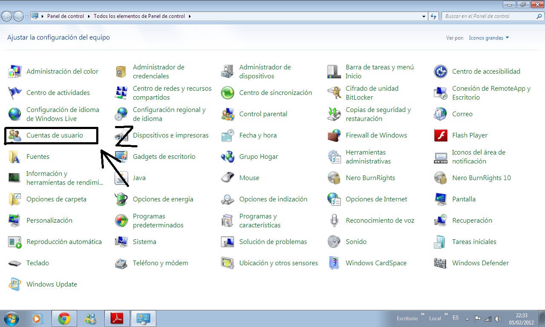Open the Reconocimiento de voz microphone icon
Viewport: 545px width, 327px height.
pyautogui.click(x=334, y=221)
